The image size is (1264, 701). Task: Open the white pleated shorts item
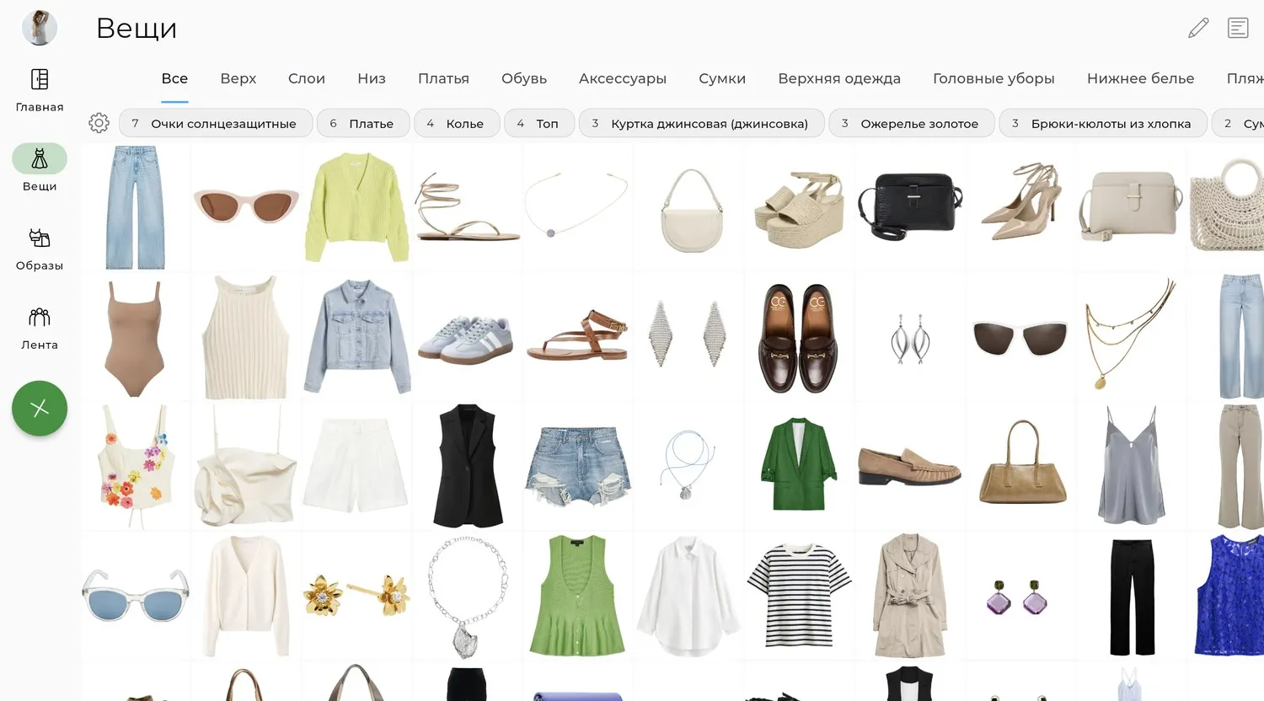(x=356, y=467)
